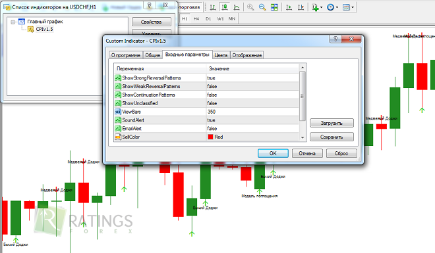Click the parameter list scrollbar up arrow
435x253 pixels.
coord(303,68)
